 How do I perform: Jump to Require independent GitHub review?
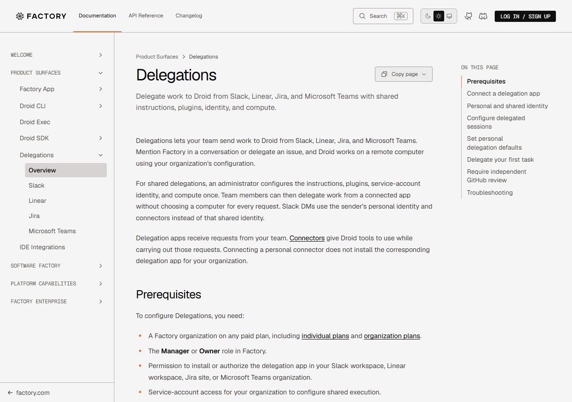coord(496,176)
